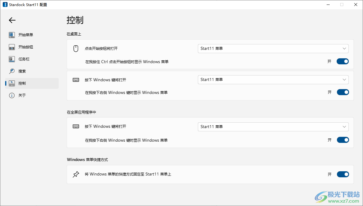
Task: Click the 点击开始按钮将打开 label
Action: 101,48
